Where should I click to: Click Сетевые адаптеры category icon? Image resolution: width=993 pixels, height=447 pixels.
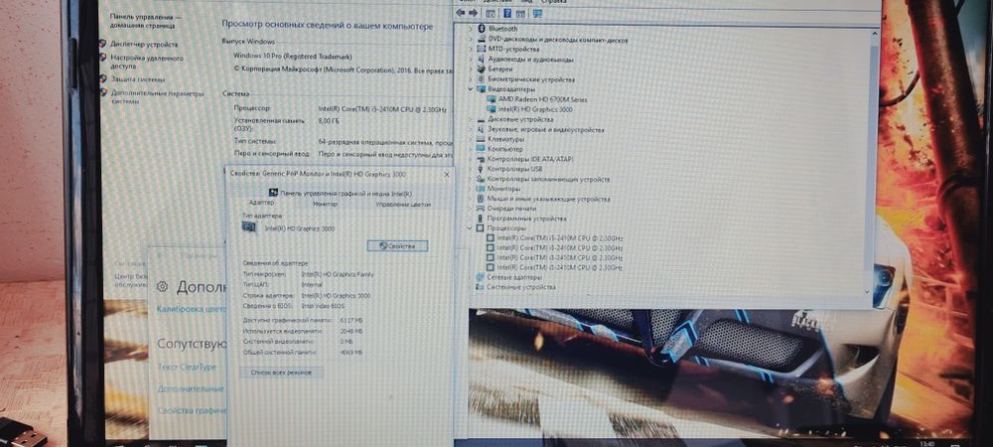tap(480, 277)
